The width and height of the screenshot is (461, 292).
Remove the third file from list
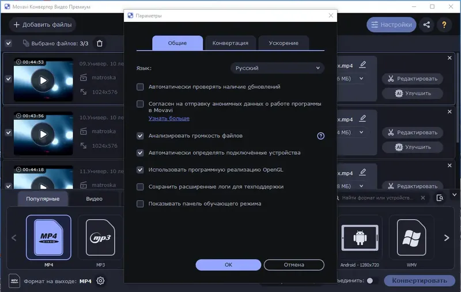(449, 166)
